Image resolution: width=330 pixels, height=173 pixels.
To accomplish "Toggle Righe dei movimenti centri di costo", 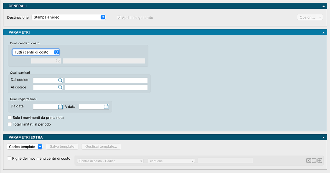I will [x=9, y=158].
